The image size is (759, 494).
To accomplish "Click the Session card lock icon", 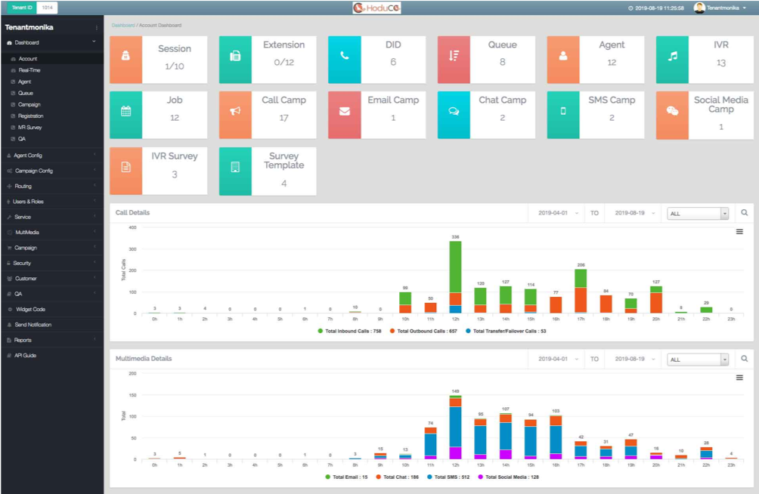I will (125, 58).
